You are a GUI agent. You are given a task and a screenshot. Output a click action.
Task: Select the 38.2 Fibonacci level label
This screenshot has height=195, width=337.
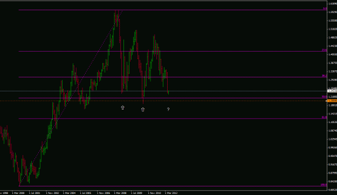point(324,76)
